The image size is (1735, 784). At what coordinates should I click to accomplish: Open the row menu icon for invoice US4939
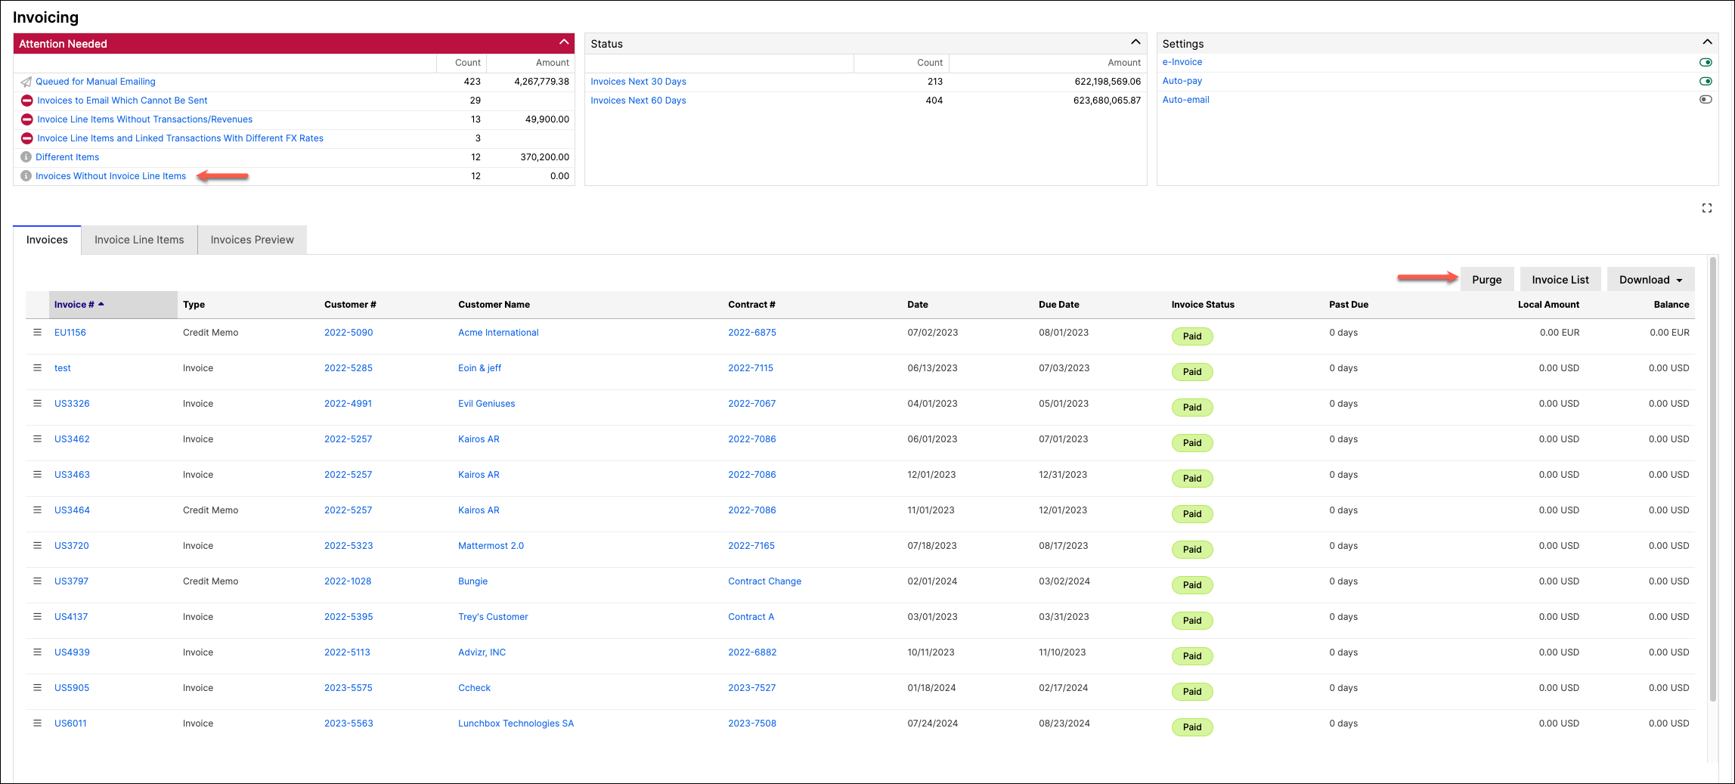click(x=37, y=652)
